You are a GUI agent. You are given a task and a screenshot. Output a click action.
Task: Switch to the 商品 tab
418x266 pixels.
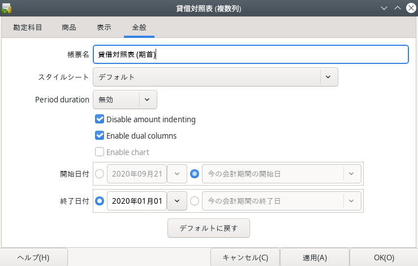pyautogui.click(x=69, y=27)
